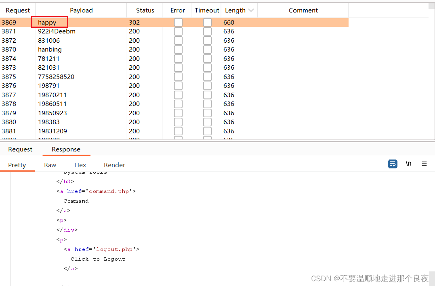Open the Render view tab
Viewport: 435px width, 286px height.
coord(114,165)
